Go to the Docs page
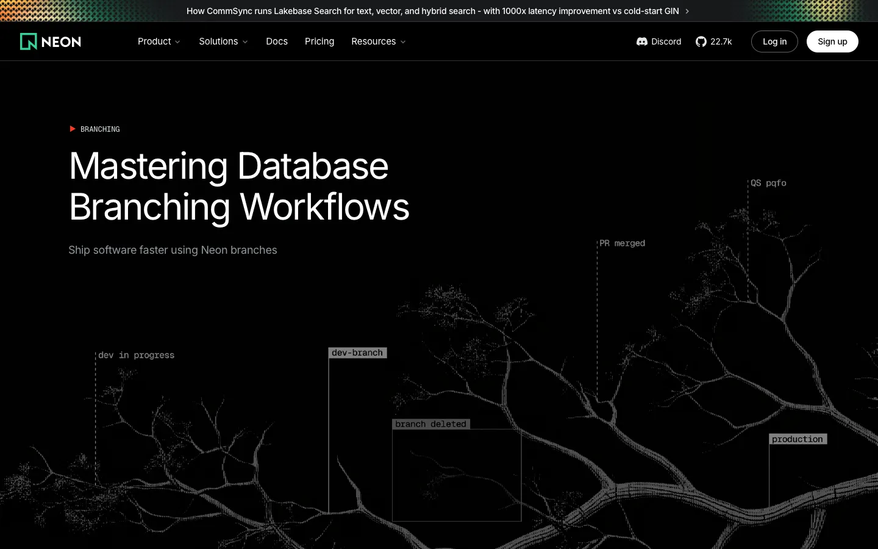 [x=277, y=41]
